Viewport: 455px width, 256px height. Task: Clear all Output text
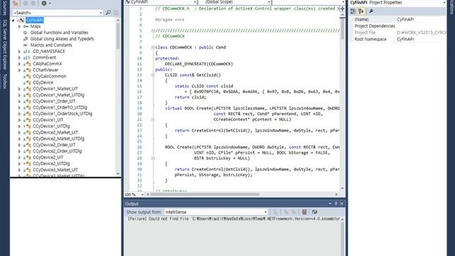pos(304,212)
